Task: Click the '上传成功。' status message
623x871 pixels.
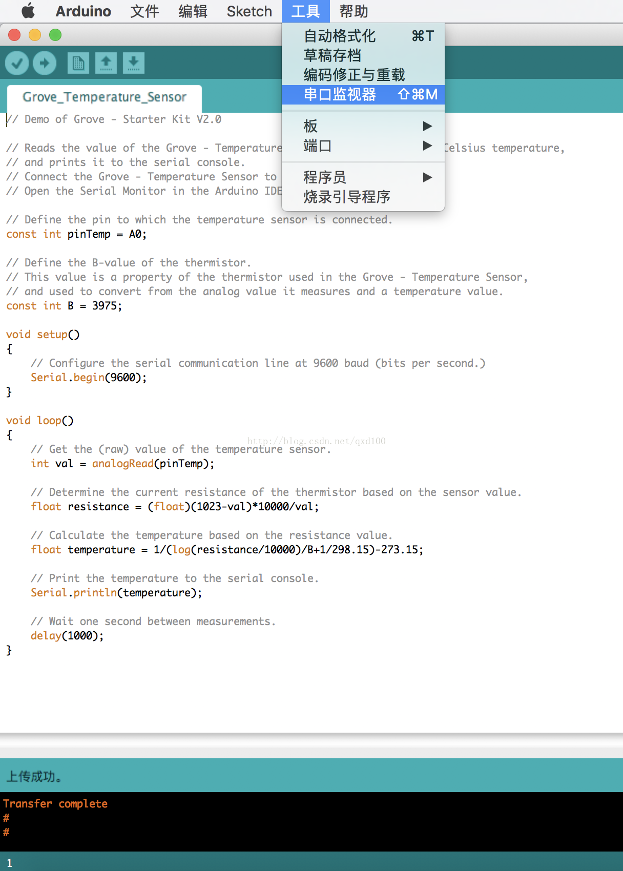Action: coord(34,776)
